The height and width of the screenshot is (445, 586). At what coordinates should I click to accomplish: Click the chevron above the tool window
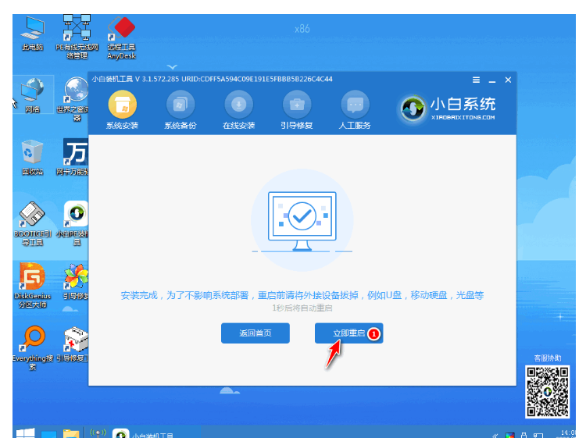pos(172,67)
